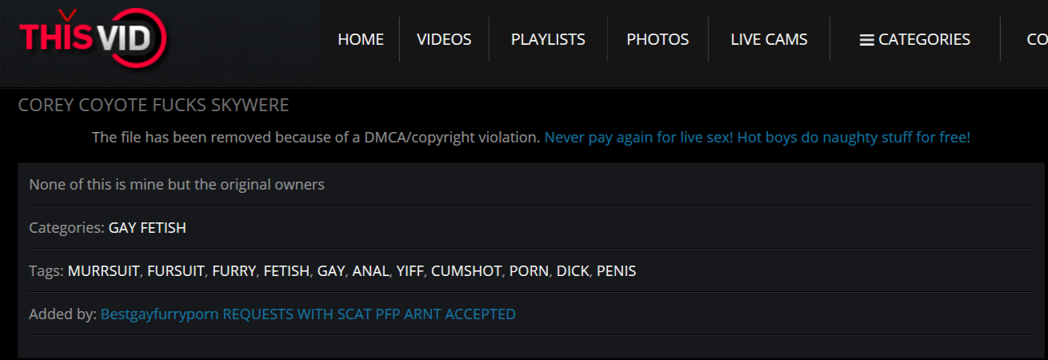Select the PORN tag
This screenshot has height=360, width=1048.
coord(529,271)
